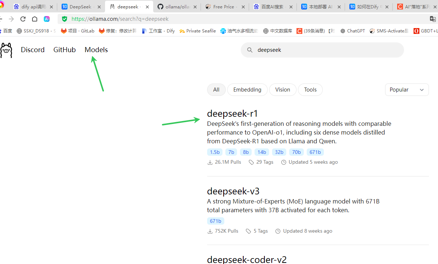Image resolution: width=438 pixels, height=264 pixels.
Task: Open the GBDT+L bookmark
Action: [426, 31]
